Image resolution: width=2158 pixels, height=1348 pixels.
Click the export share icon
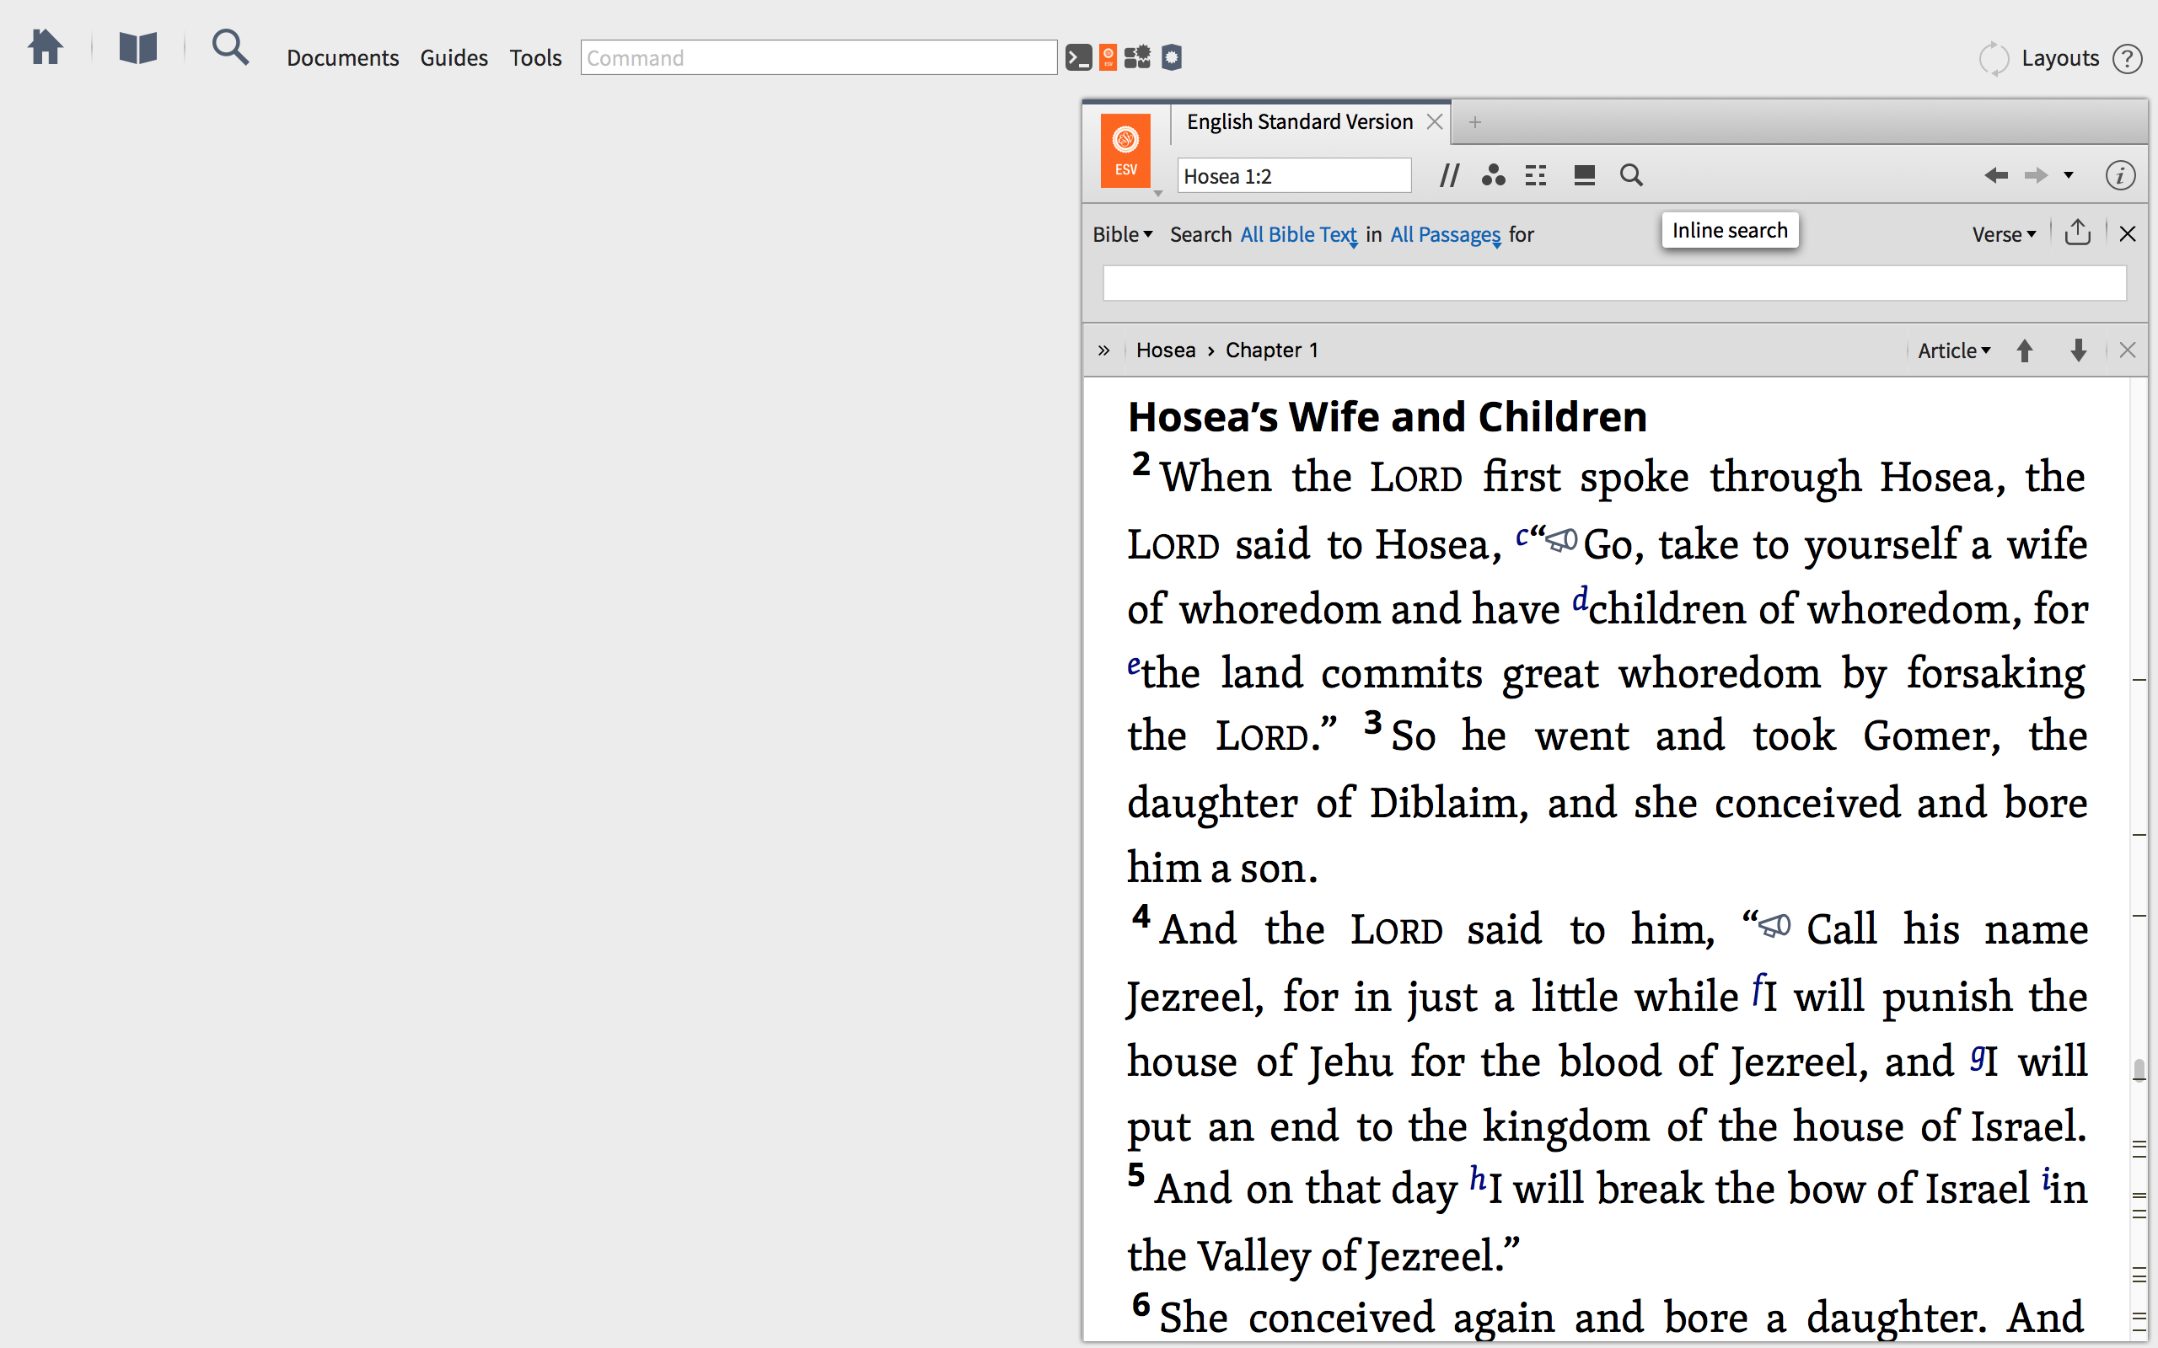2077,233
